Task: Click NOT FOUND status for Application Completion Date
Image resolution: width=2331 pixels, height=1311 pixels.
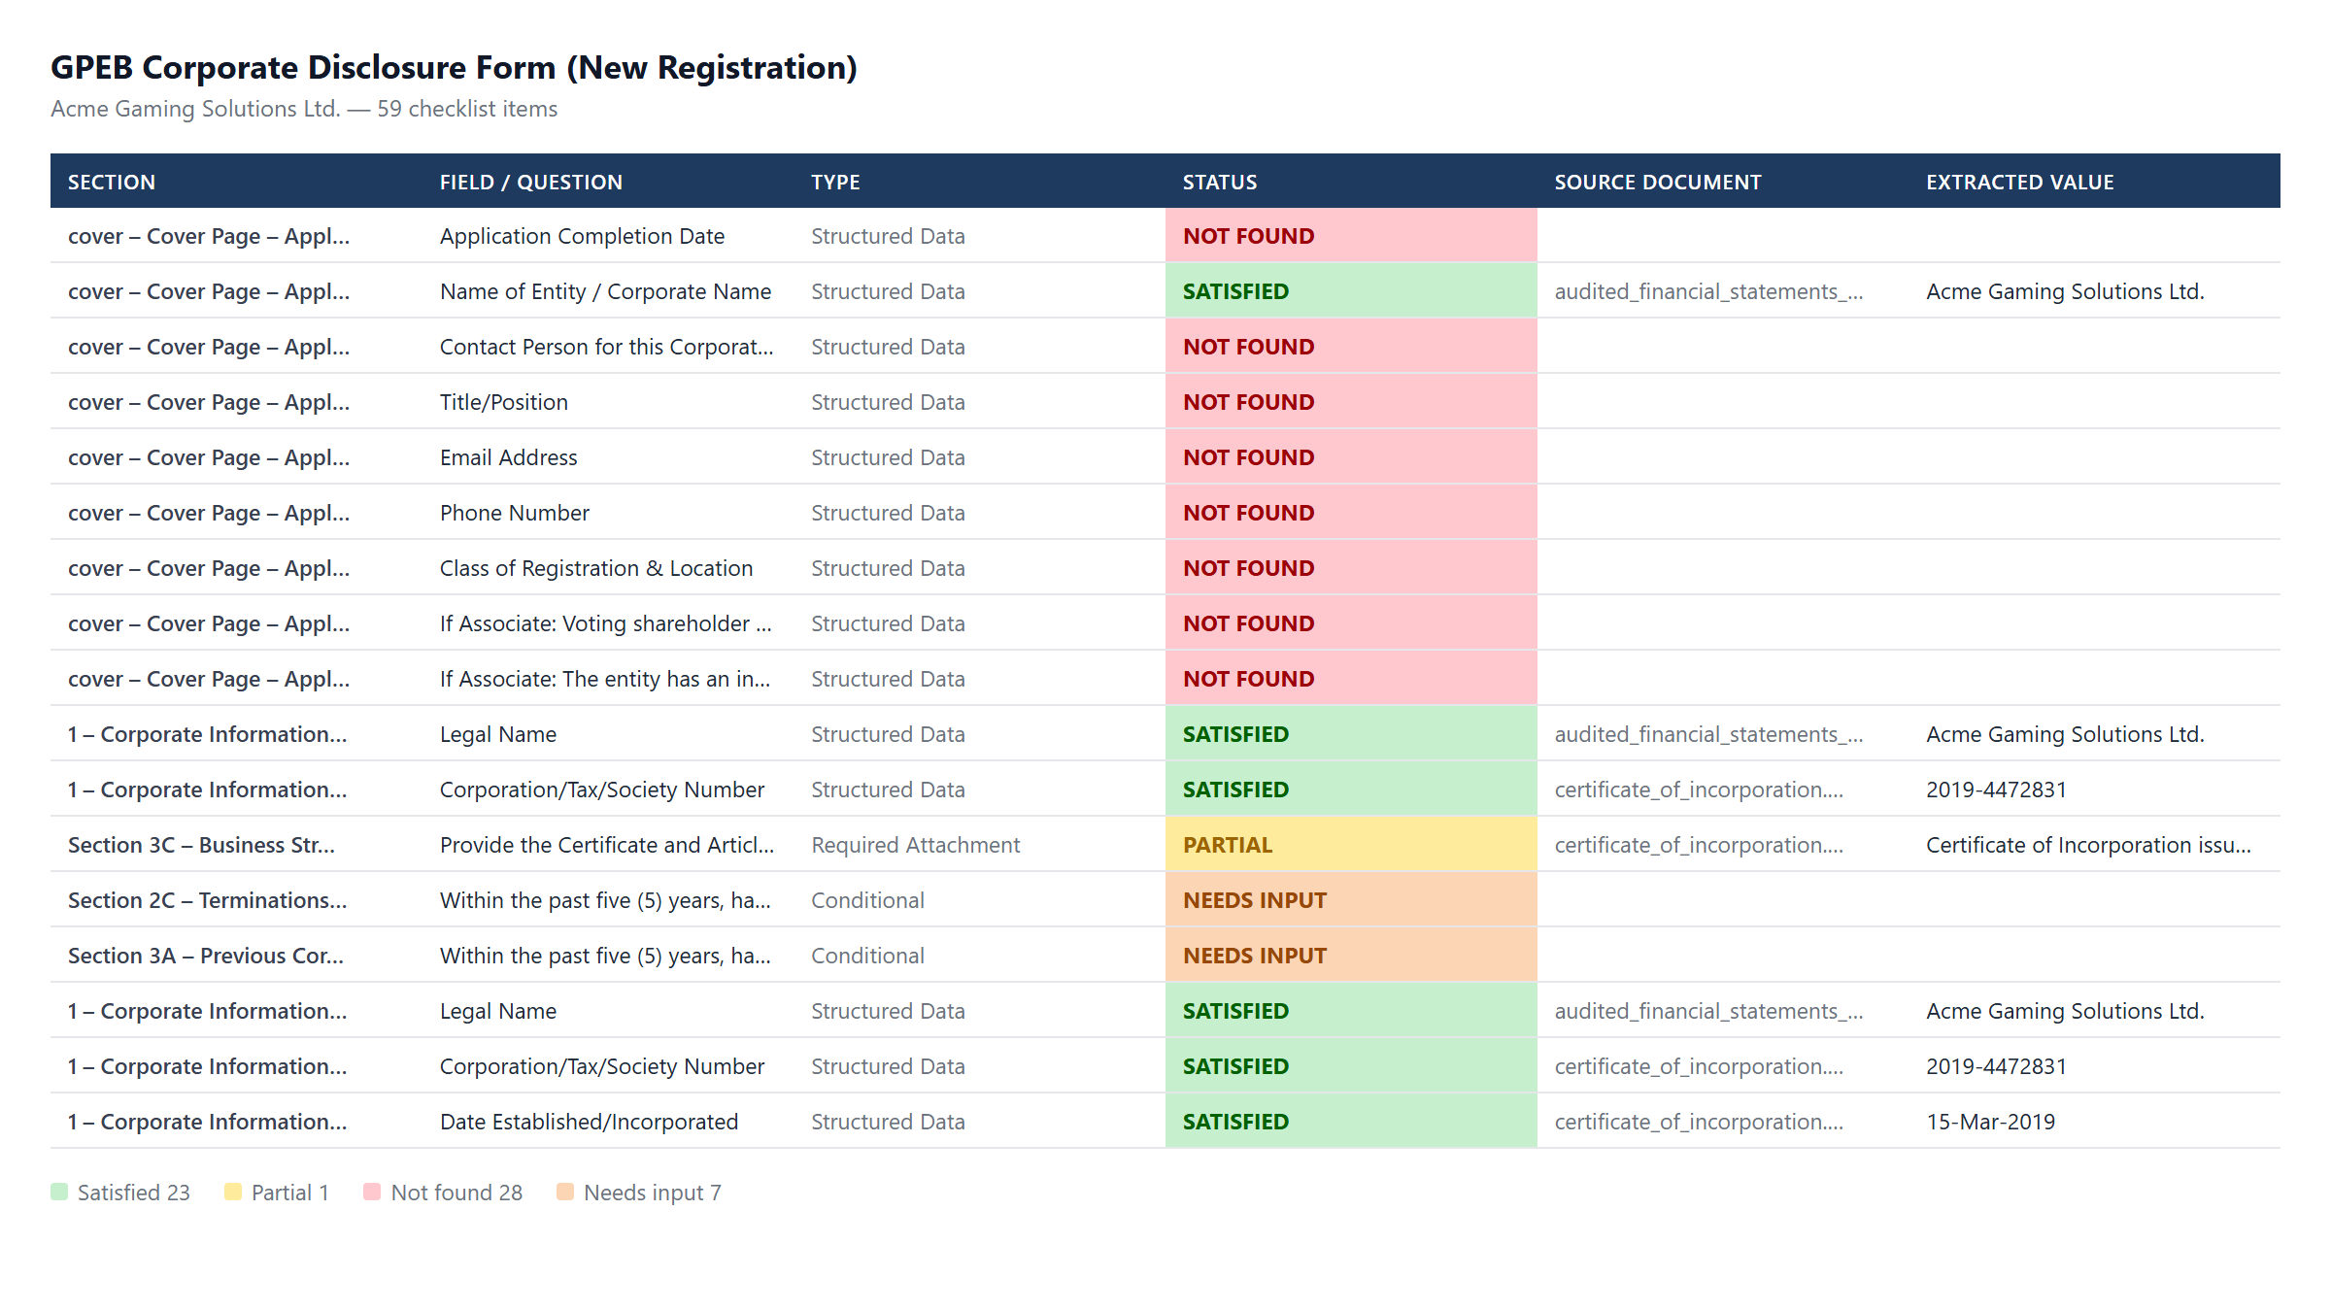Action: pos(1351,235)
